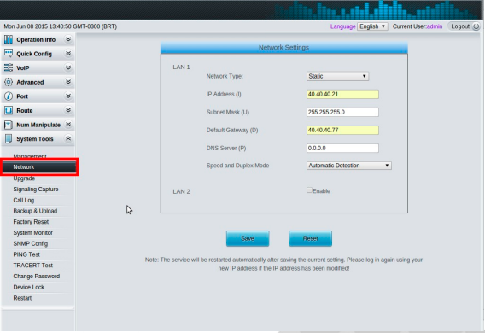Click the date and time text
Image resolution: width=485 pixels, height=333 pixels.
(61, 26)
